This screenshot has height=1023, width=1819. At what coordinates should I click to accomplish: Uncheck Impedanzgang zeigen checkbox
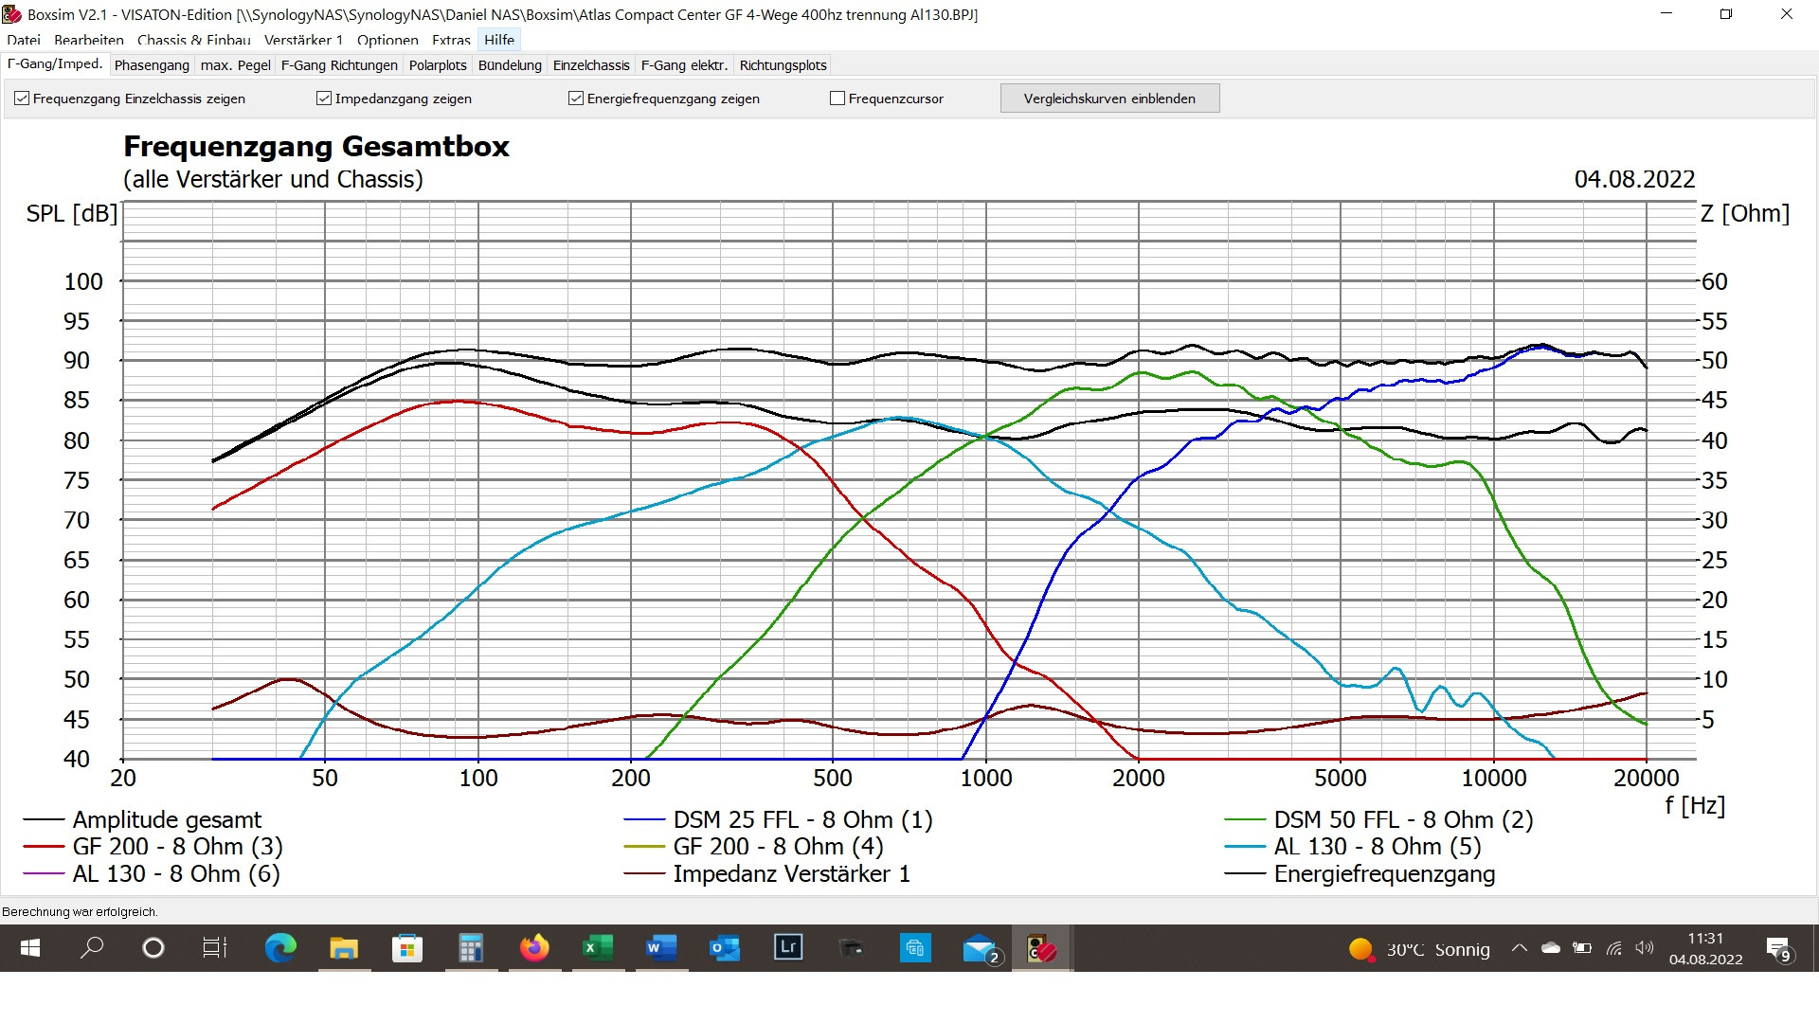tap(324, 99)
